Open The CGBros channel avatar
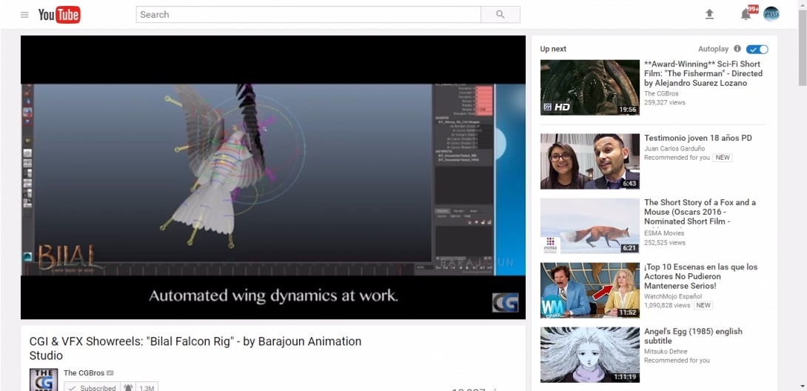 43,380
